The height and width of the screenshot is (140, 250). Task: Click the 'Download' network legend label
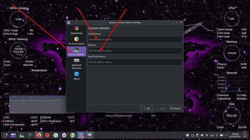224,95
